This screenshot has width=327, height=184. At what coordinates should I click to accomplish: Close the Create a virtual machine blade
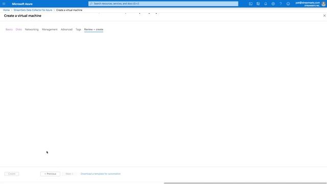[x=324, y=16]
